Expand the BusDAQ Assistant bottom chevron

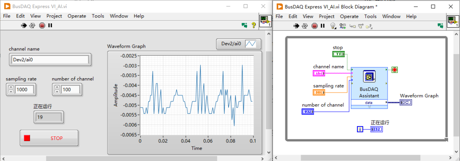pyautogui.click(x=369, y=107)
